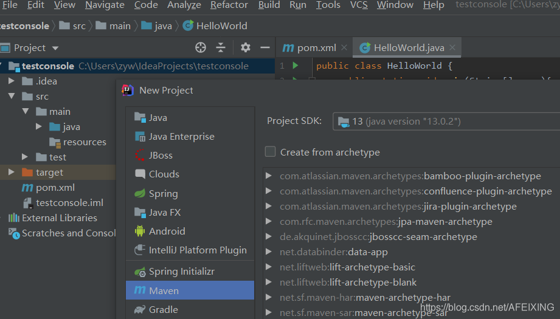Open the Analyze menu
Screen dimensions: 560x319
click(x=184, y=5)
